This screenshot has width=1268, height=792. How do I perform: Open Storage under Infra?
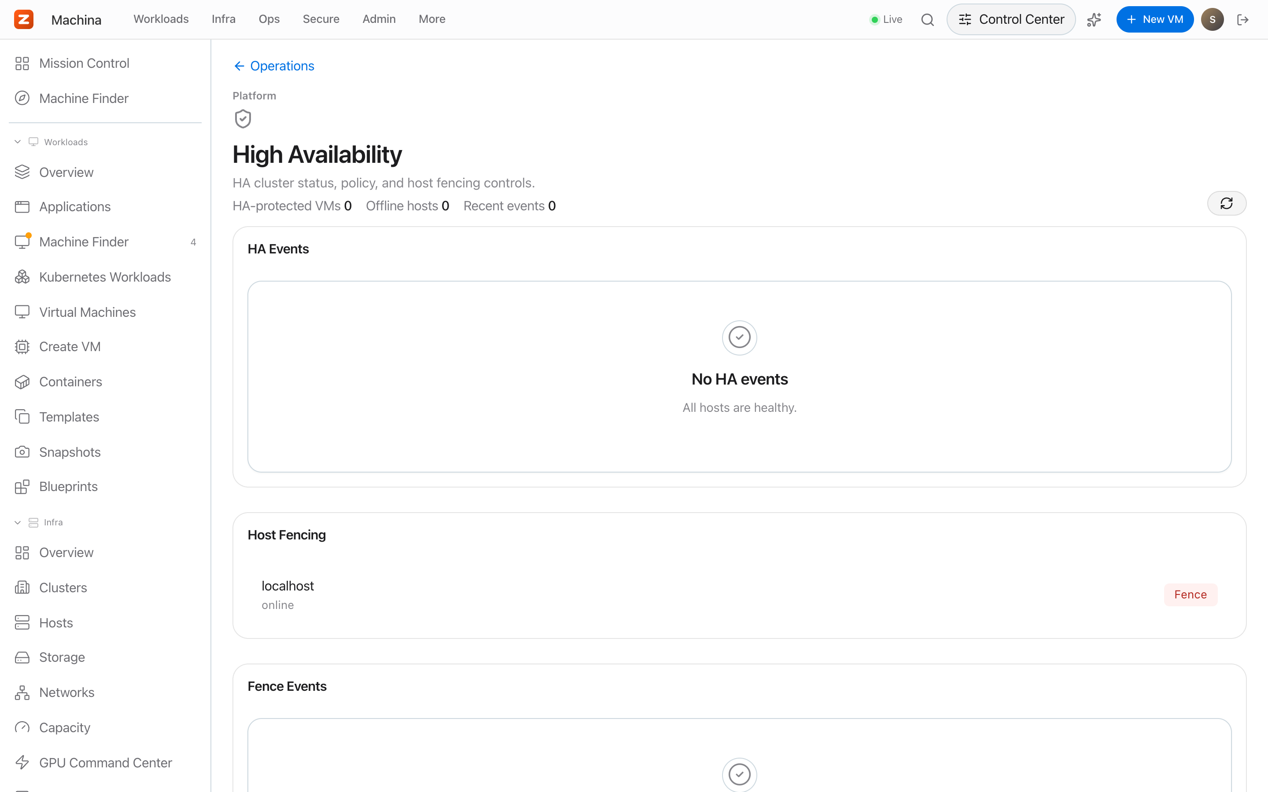click(x=105, y=657)
